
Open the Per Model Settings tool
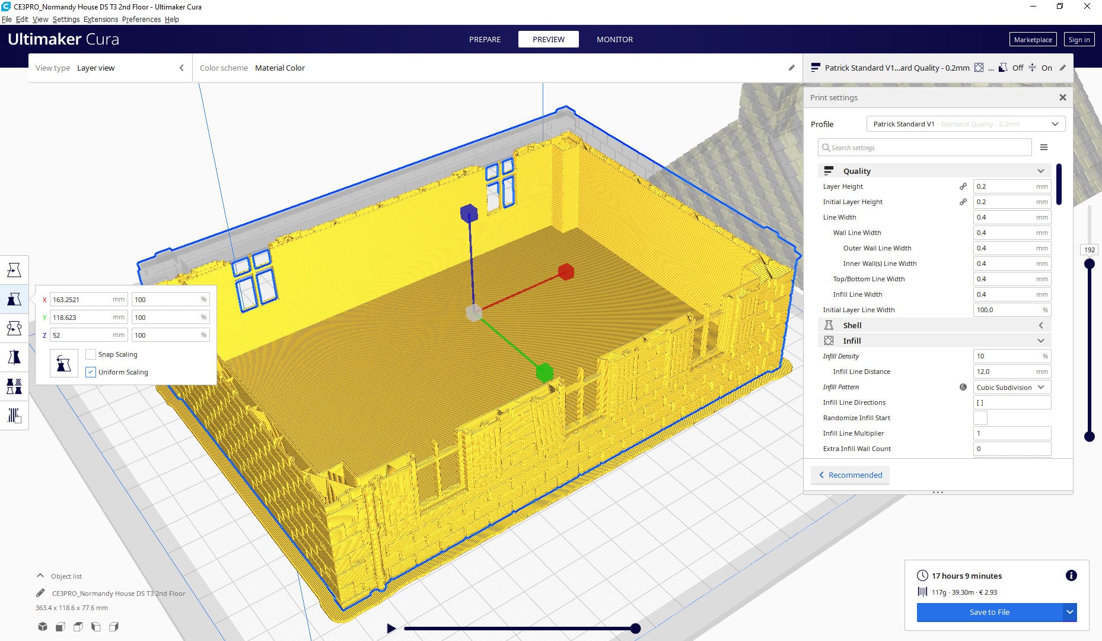point(14,386)
